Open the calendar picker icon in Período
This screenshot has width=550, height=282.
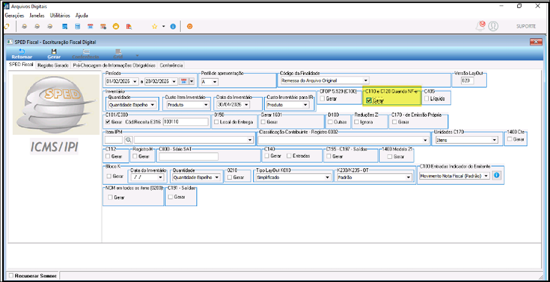184,81
